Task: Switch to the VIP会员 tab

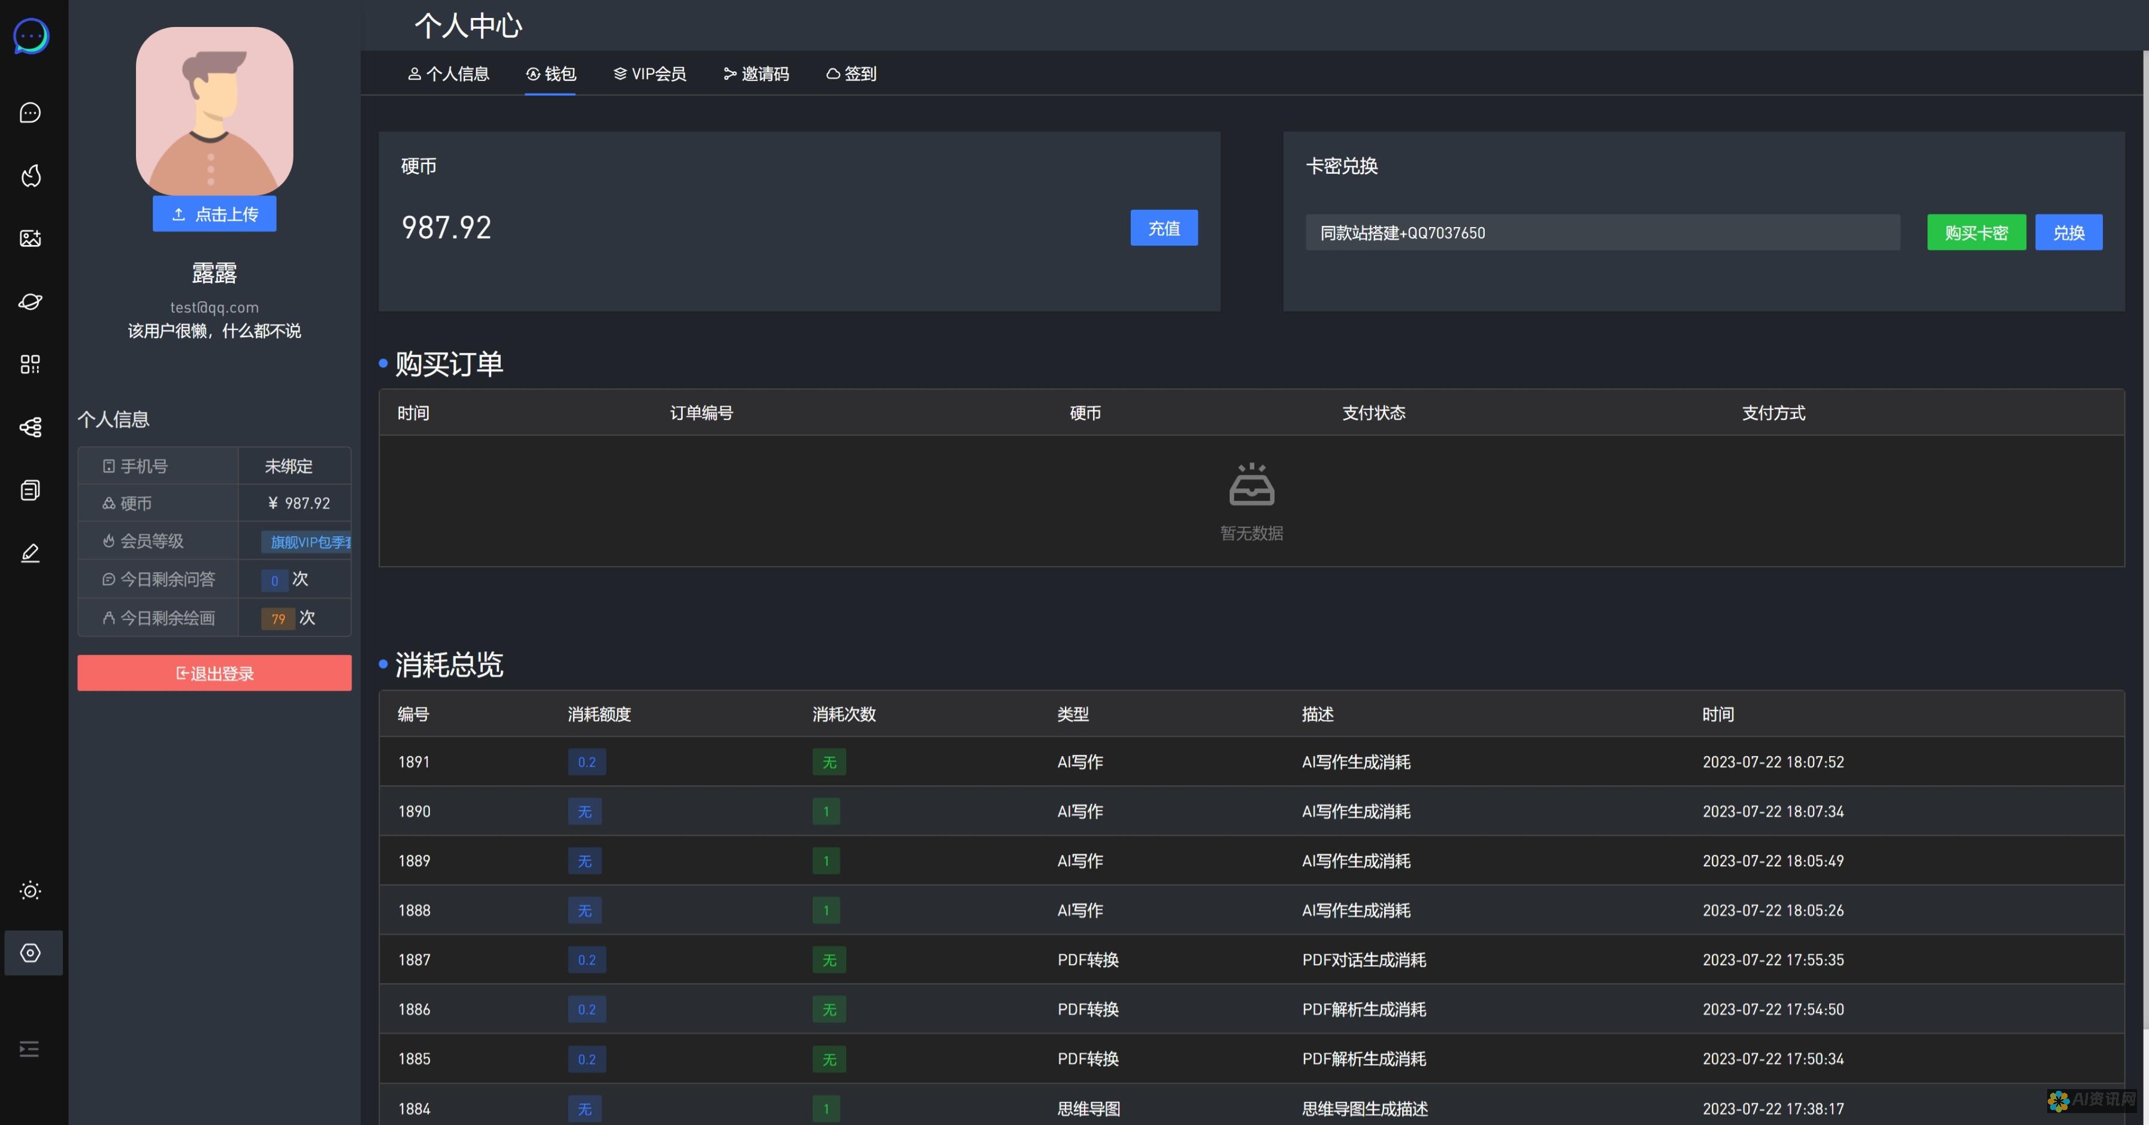Action: pyautogui.click(x=650, y=74)
